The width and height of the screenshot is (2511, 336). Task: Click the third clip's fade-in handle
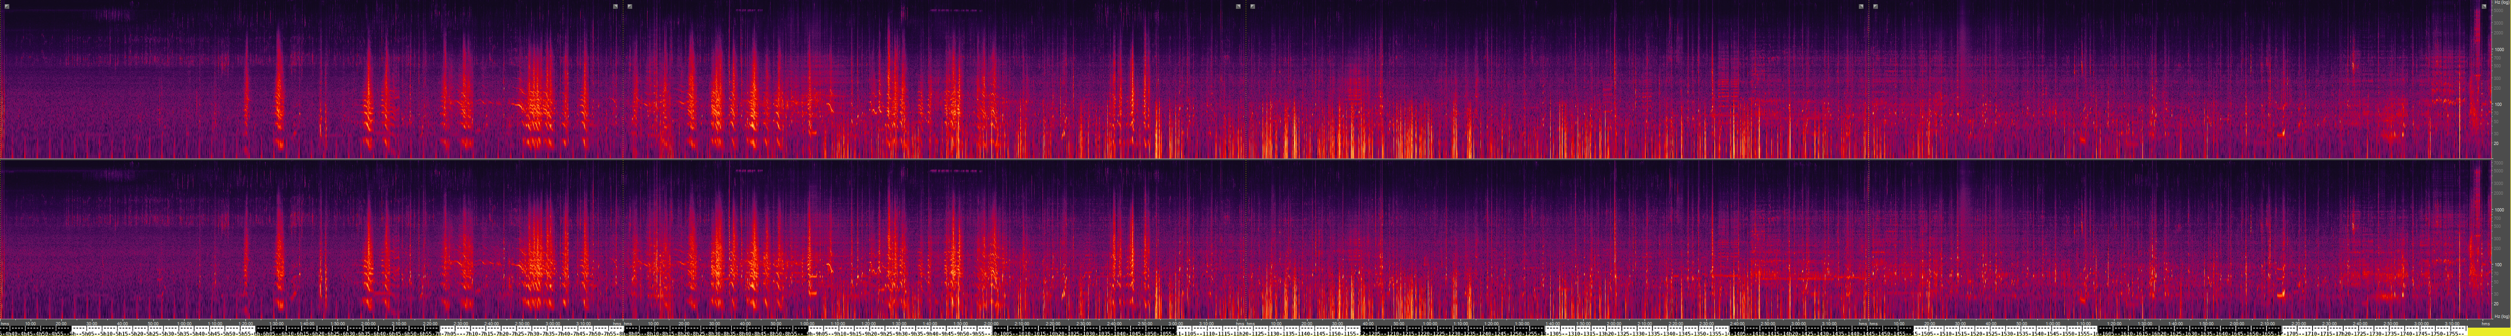1253,7
